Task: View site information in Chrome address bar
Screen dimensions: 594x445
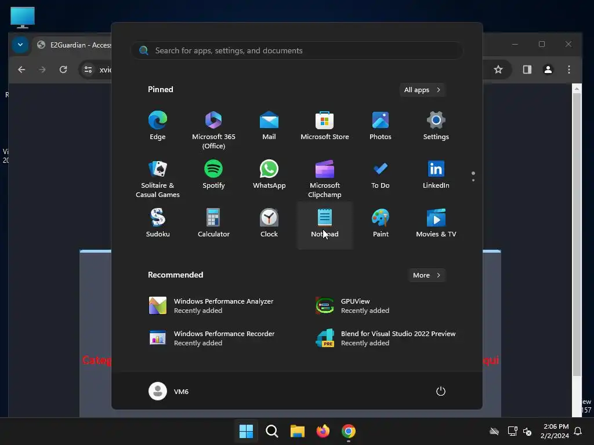Action: 88,70
